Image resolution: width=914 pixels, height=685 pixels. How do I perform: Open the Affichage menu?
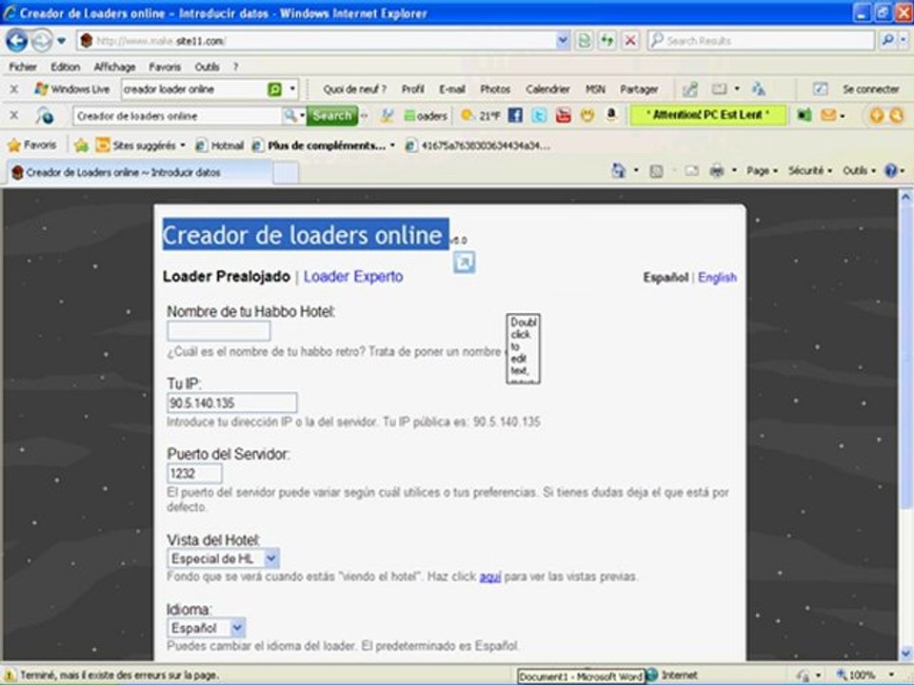114,67
